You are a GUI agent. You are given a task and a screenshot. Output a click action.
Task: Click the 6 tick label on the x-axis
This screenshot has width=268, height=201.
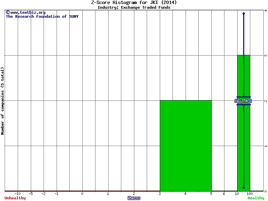pyautogui.click(x=224, y=194)
